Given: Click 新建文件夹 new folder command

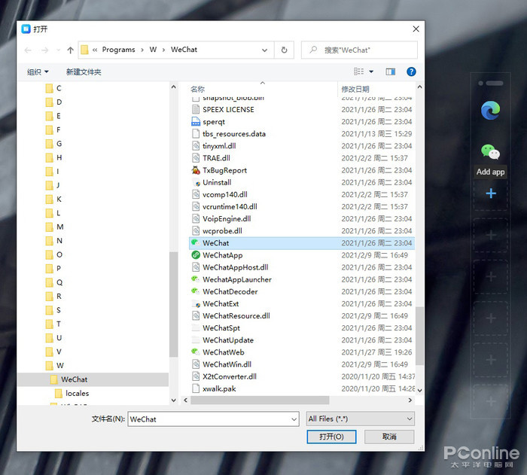Looking at the screenshot, I should pos(84,72).
